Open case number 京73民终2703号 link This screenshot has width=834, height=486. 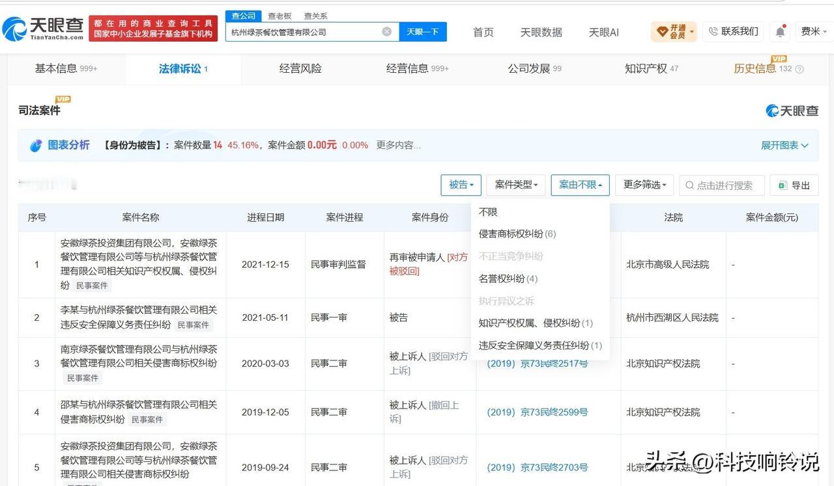point(538,467)
